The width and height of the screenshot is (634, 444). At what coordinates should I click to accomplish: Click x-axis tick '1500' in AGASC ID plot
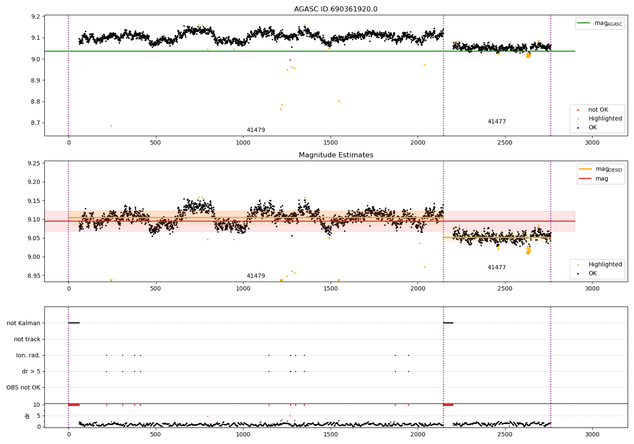pos(330,143)
